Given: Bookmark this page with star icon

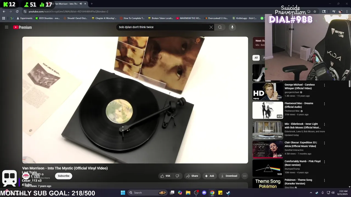Looking at the screenshot, I should coord(315,11).
